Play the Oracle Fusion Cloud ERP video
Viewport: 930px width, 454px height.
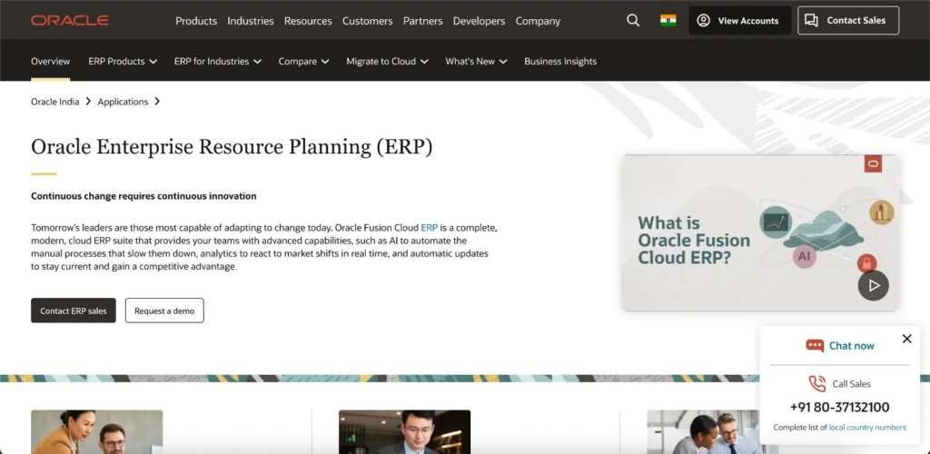(x=873, y=285)
